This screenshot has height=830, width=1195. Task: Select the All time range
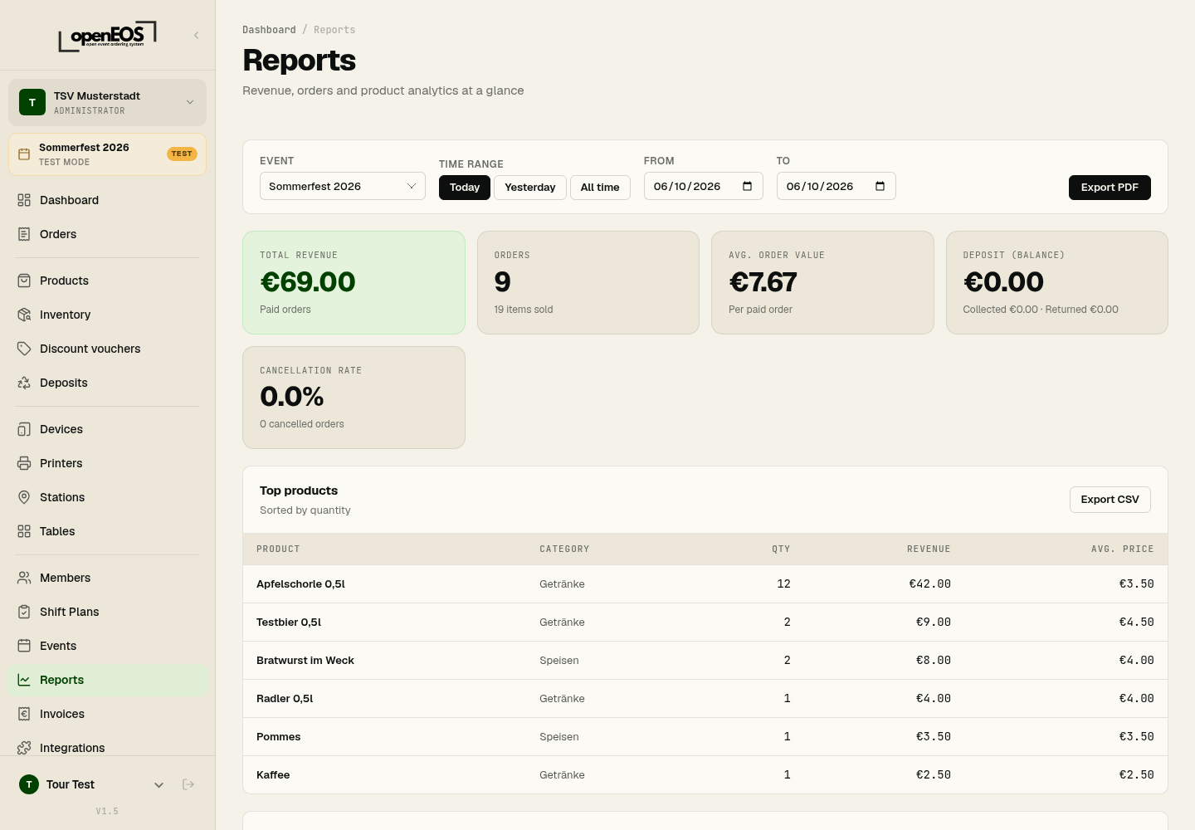pyautogui.click(x=600, y=188)
